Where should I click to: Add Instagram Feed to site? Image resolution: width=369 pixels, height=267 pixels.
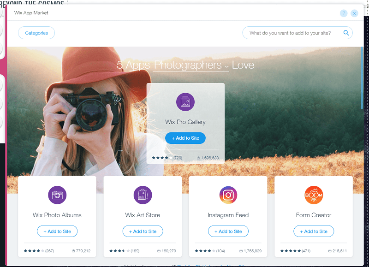click(x=228, y=231)
